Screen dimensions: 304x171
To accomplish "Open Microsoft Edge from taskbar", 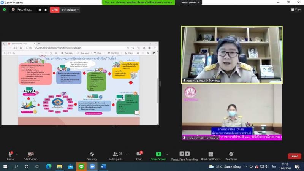I will pos(49,166).
